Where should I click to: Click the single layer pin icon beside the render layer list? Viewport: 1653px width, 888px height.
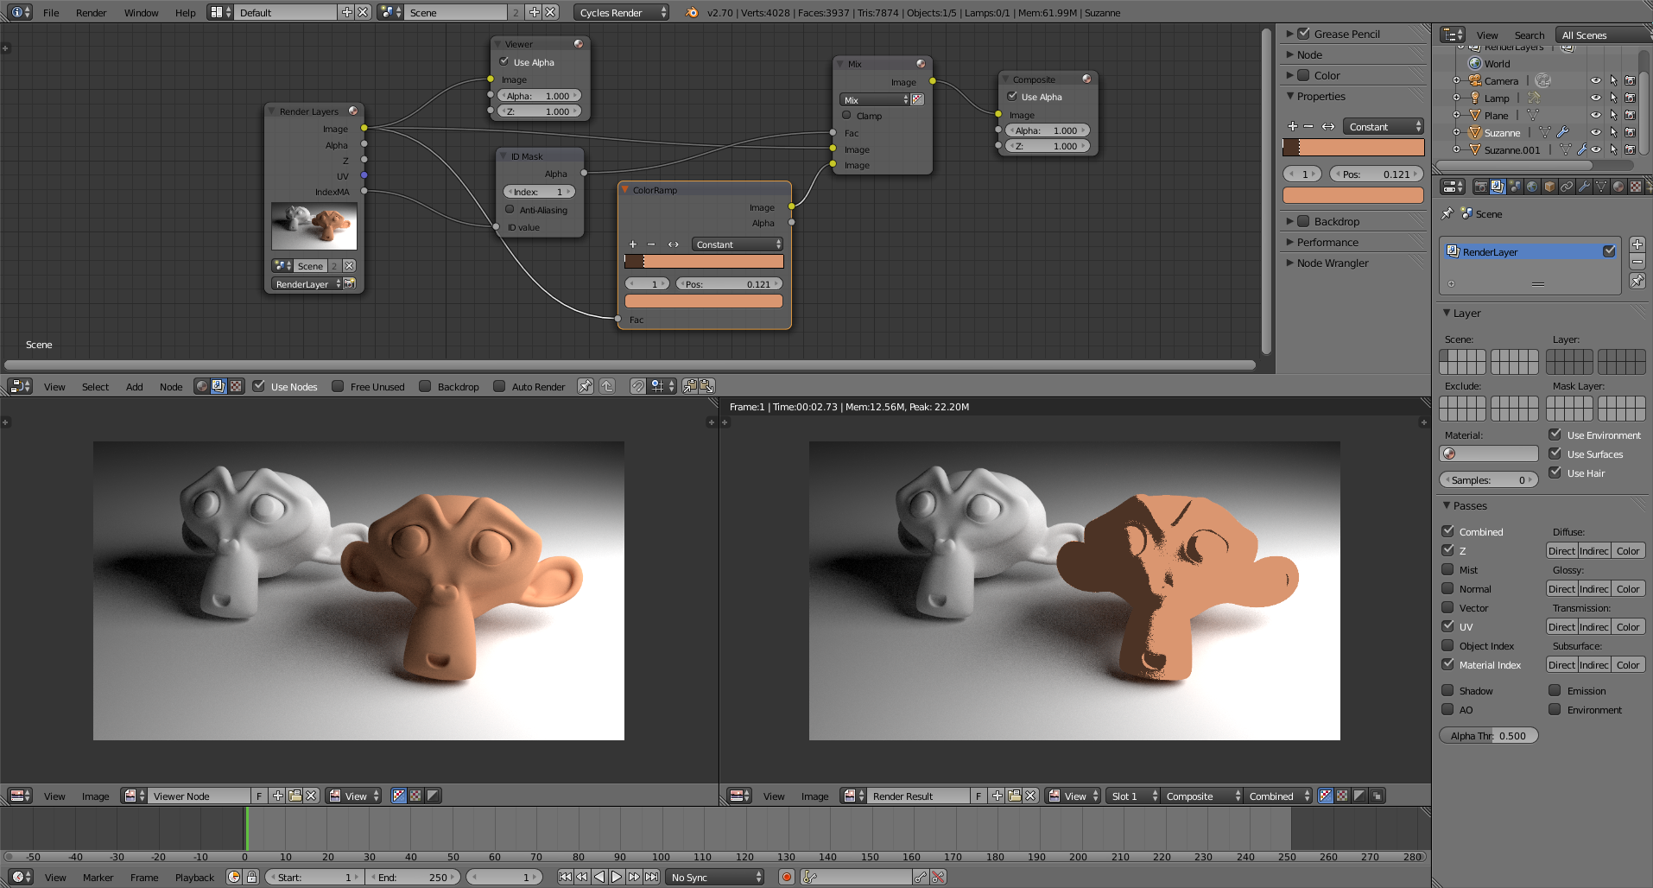[1637, 281]
